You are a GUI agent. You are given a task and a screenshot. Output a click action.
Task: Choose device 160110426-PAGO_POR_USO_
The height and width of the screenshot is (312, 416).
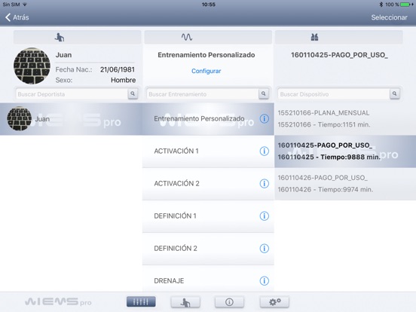tap(345, 184)
